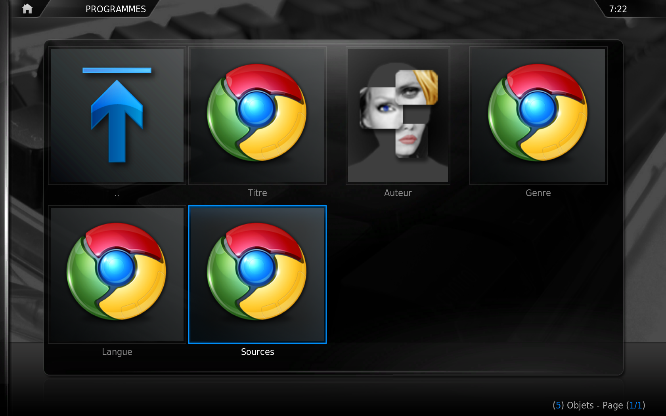Screen dimensions: 666x416
Task: Go to the Home screen icon
Action: 27,9
